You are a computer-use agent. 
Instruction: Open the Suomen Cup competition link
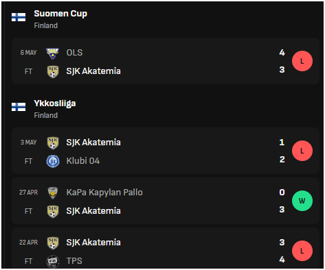coord(60,14)
